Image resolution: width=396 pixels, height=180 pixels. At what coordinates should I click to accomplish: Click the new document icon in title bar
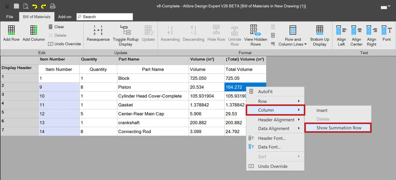point(26,6)
